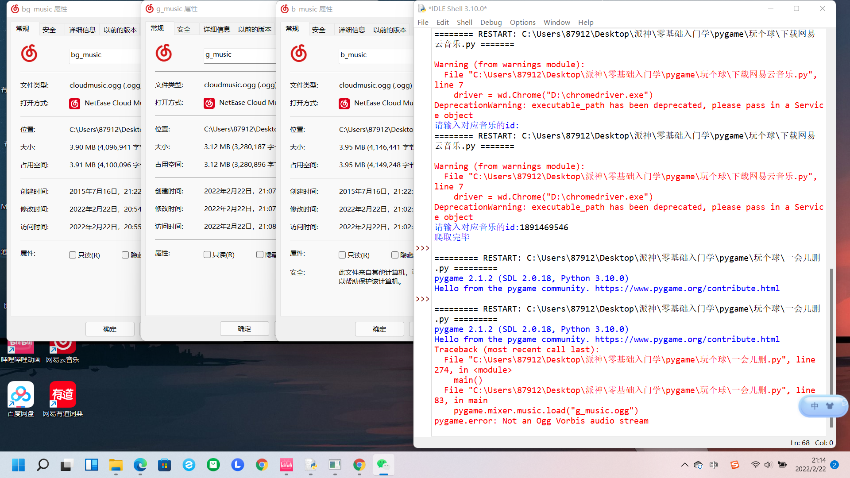Open IDLE Edit menu

[443, 22]
